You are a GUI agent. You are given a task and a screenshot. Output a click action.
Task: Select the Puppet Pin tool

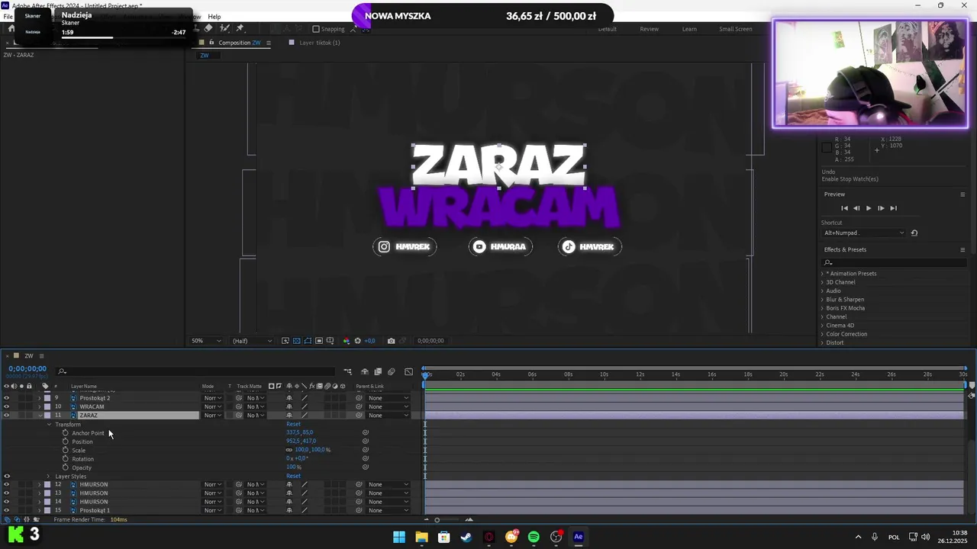[240, 28]
